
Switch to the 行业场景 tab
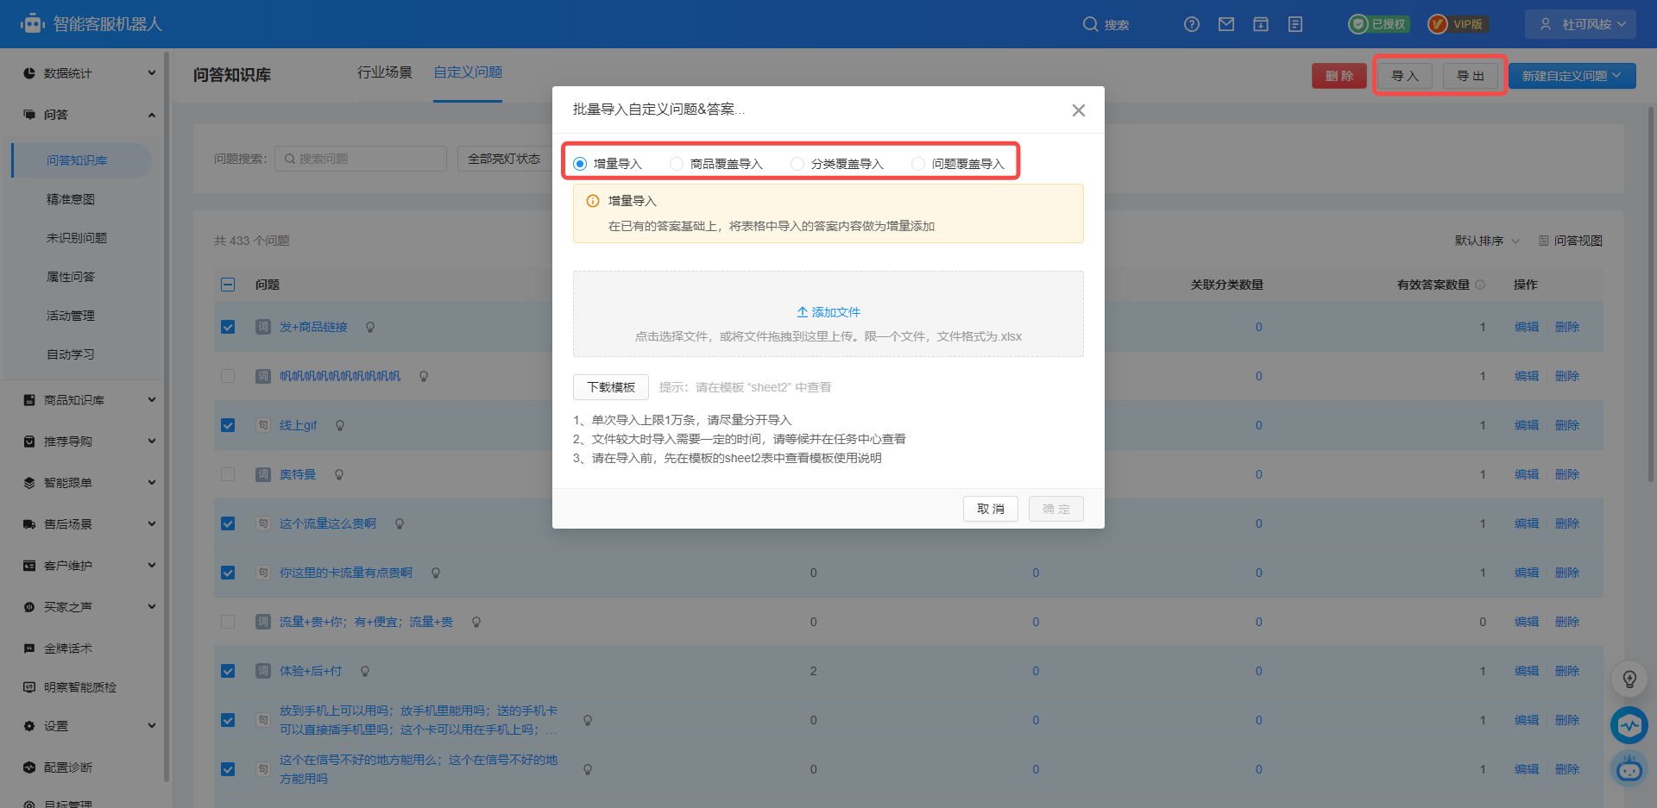coord(385,72)
